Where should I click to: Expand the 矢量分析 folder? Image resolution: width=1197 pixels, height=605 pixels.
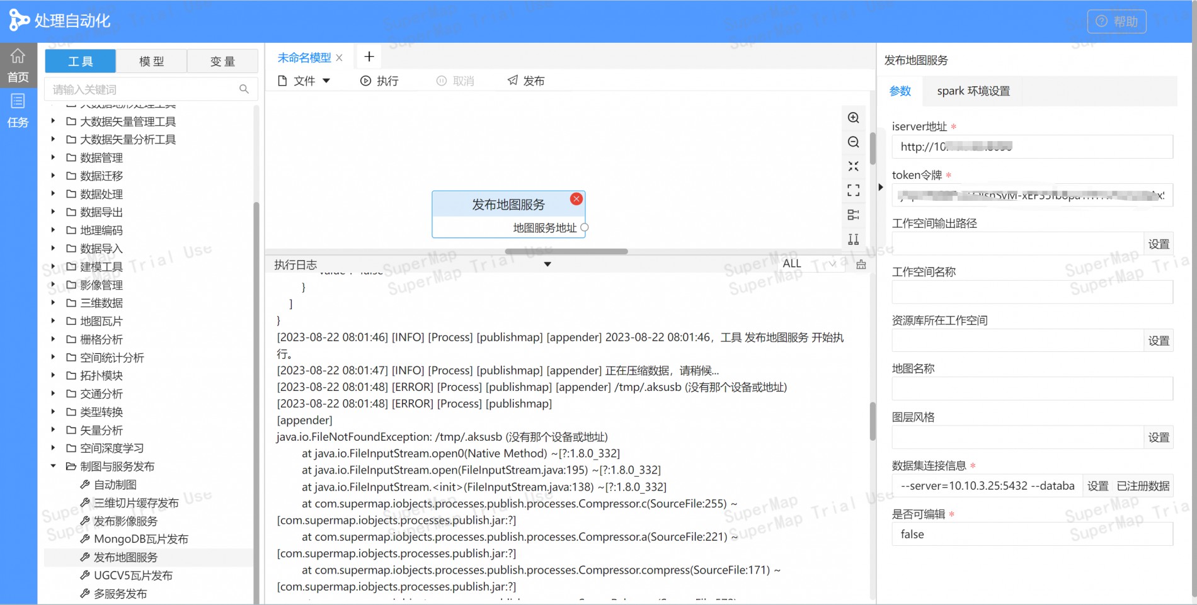53,430
